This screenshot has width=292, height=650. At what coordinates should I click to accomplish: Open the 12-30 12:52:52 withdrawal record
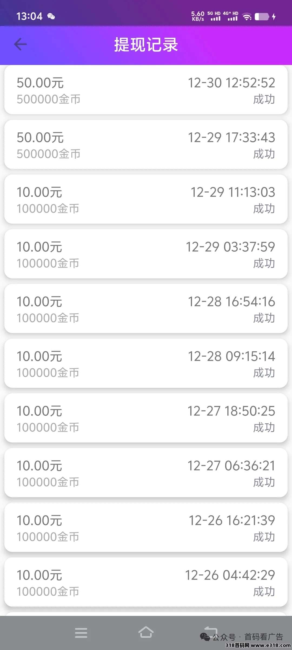pos(146,90)
